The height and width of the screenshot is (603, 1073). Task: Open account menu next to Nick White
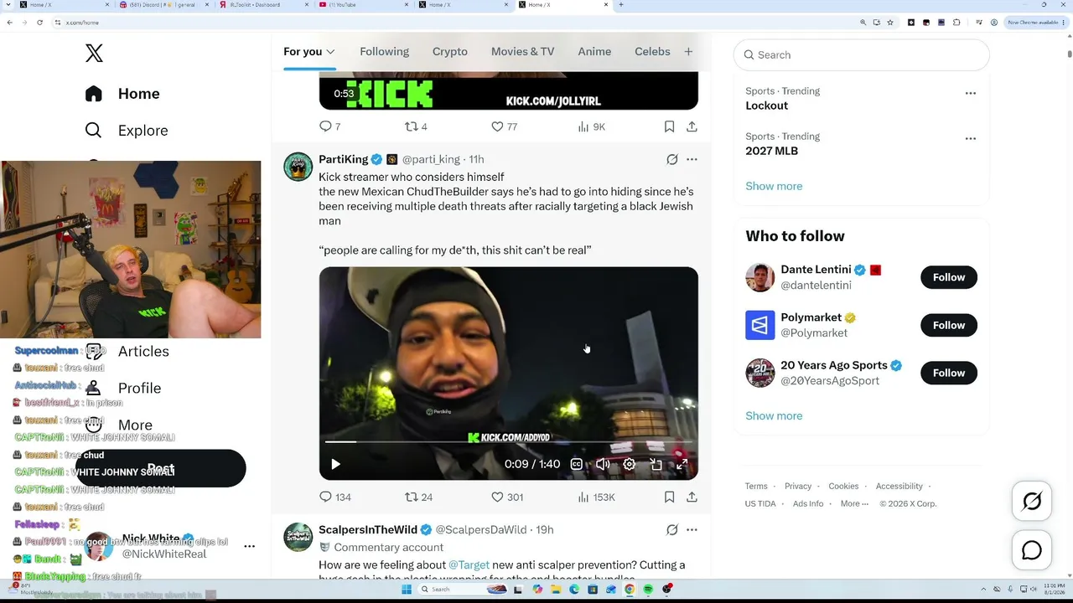249,546
